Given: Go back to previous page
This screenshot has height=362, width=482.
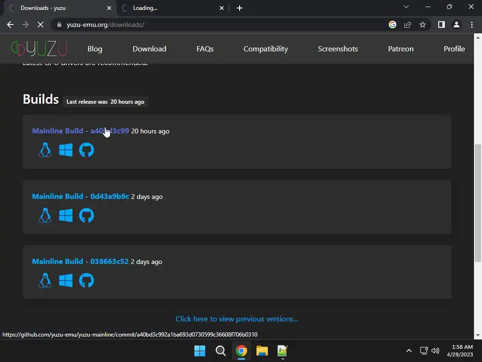Looking at the screenshot, I should point(10,25).
